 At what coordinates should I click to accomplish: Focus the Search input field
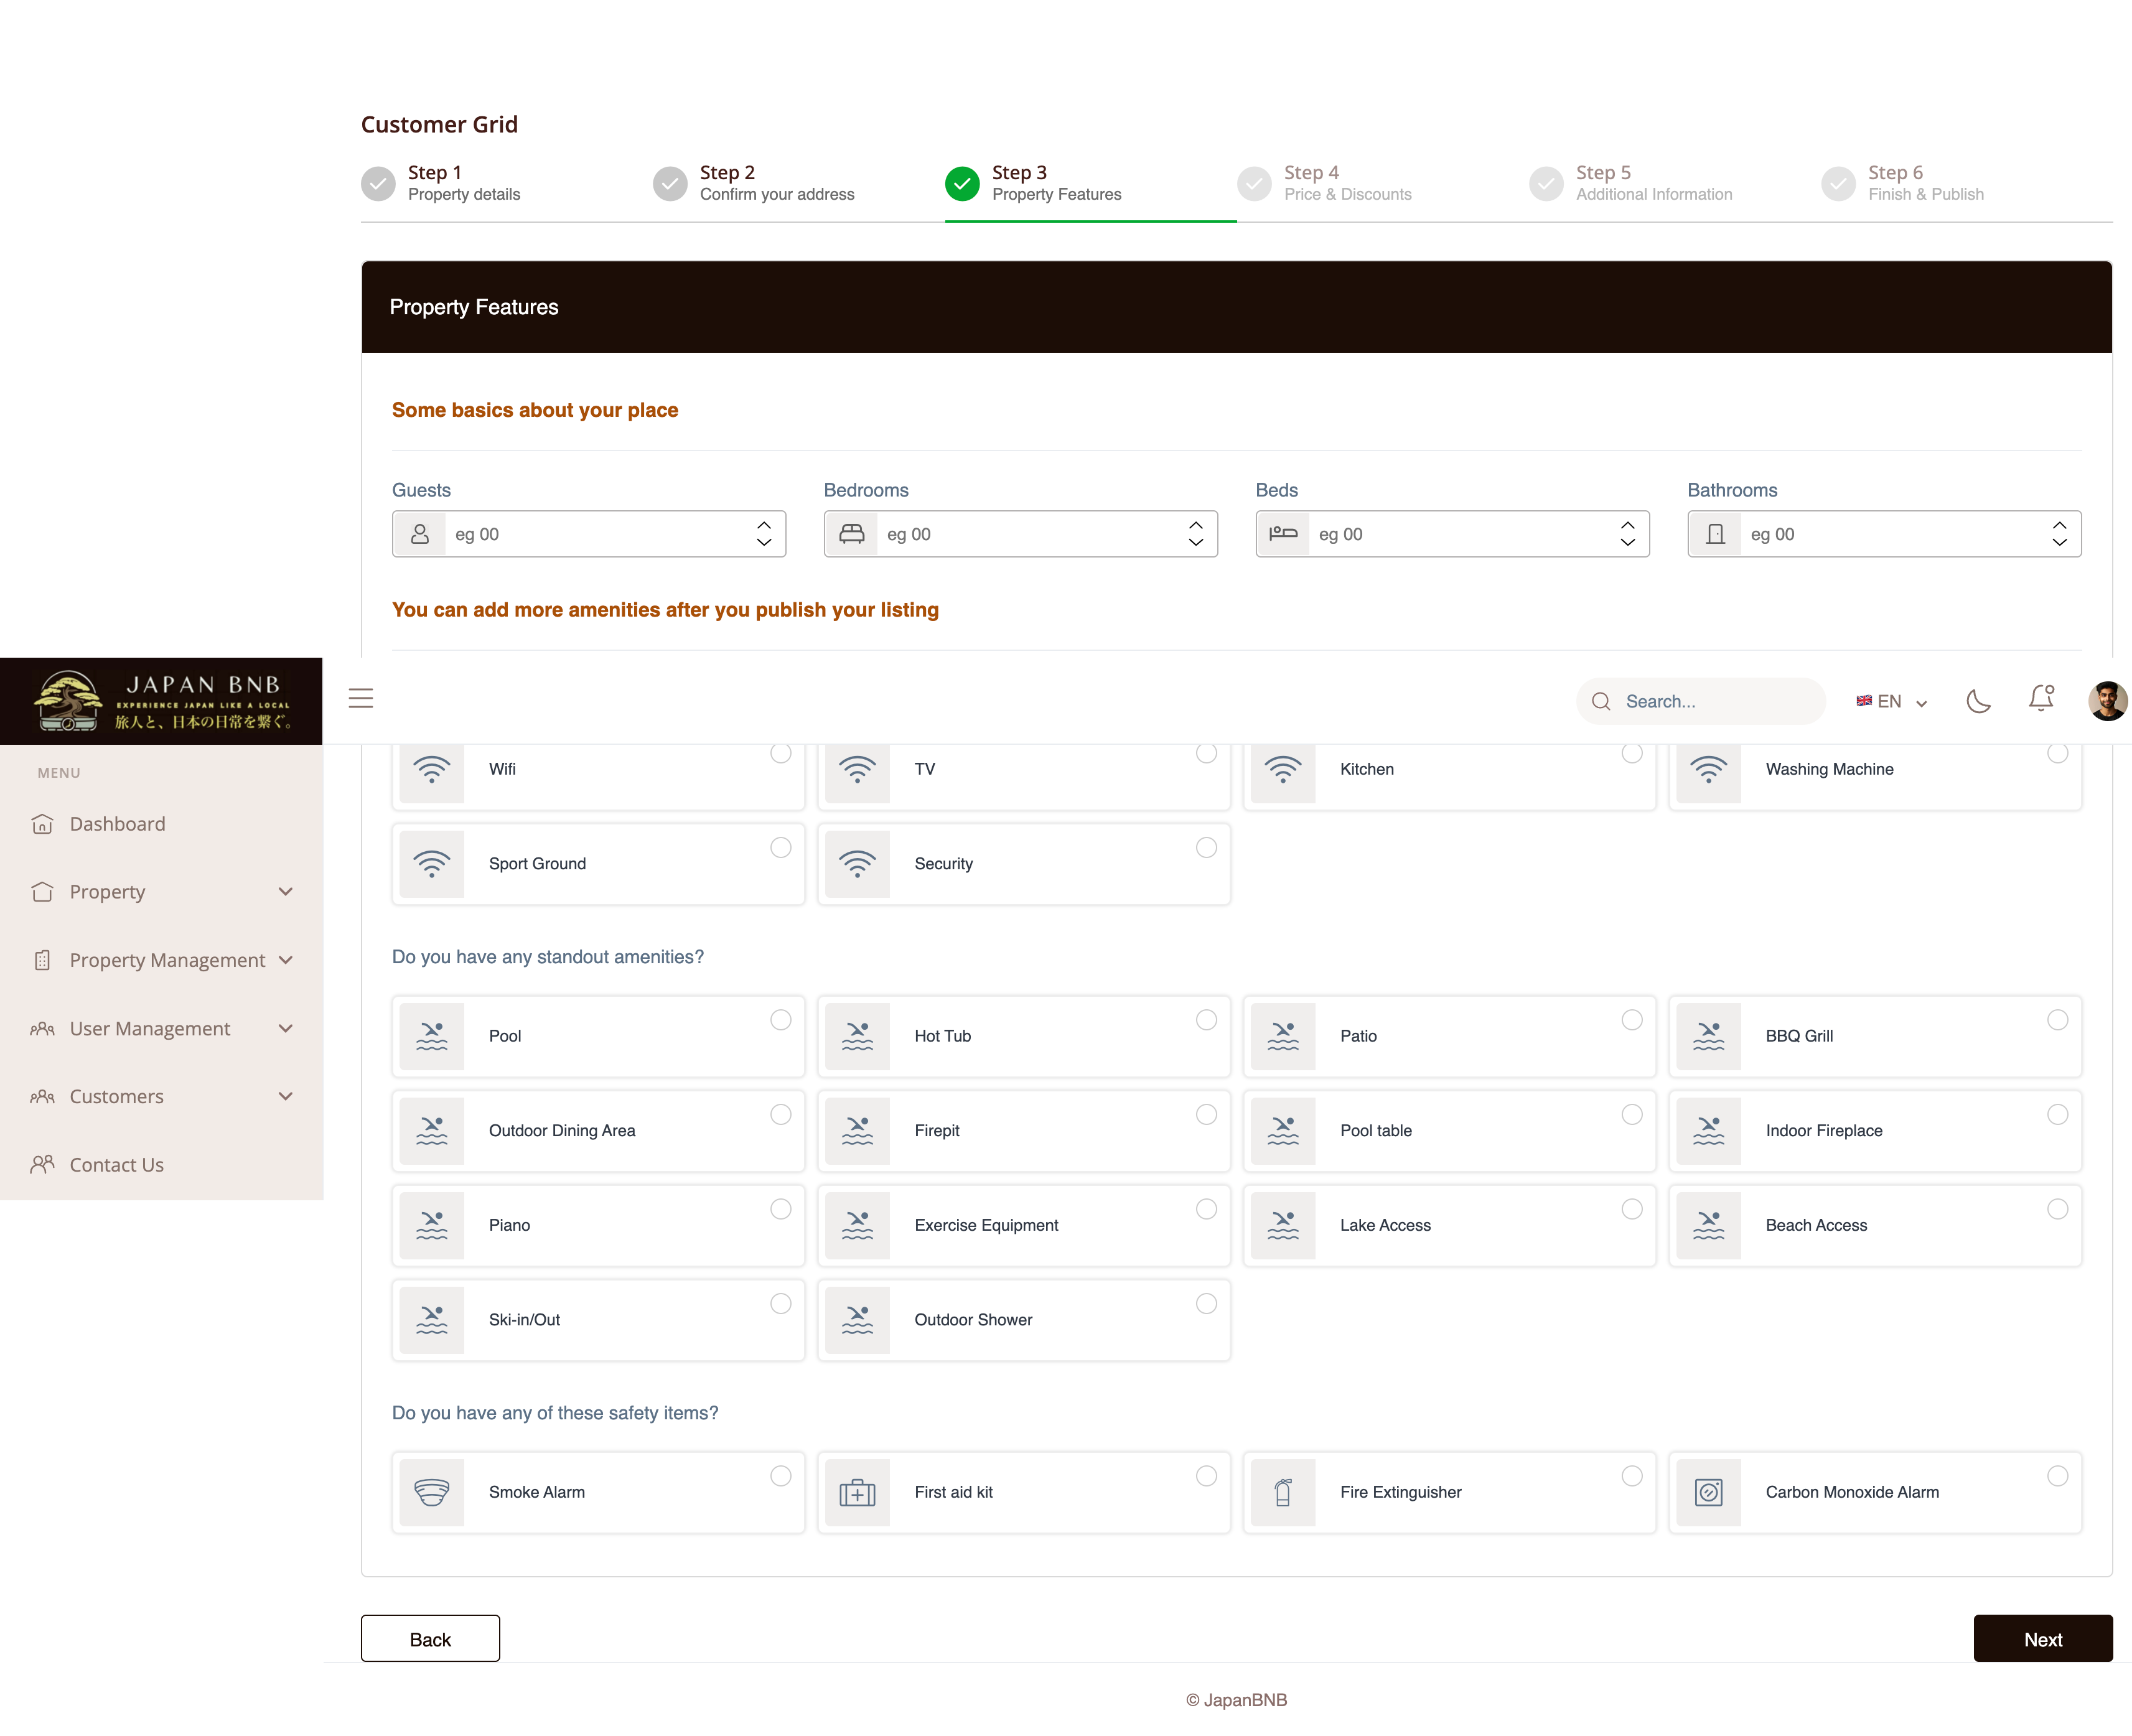(1701, 701)
